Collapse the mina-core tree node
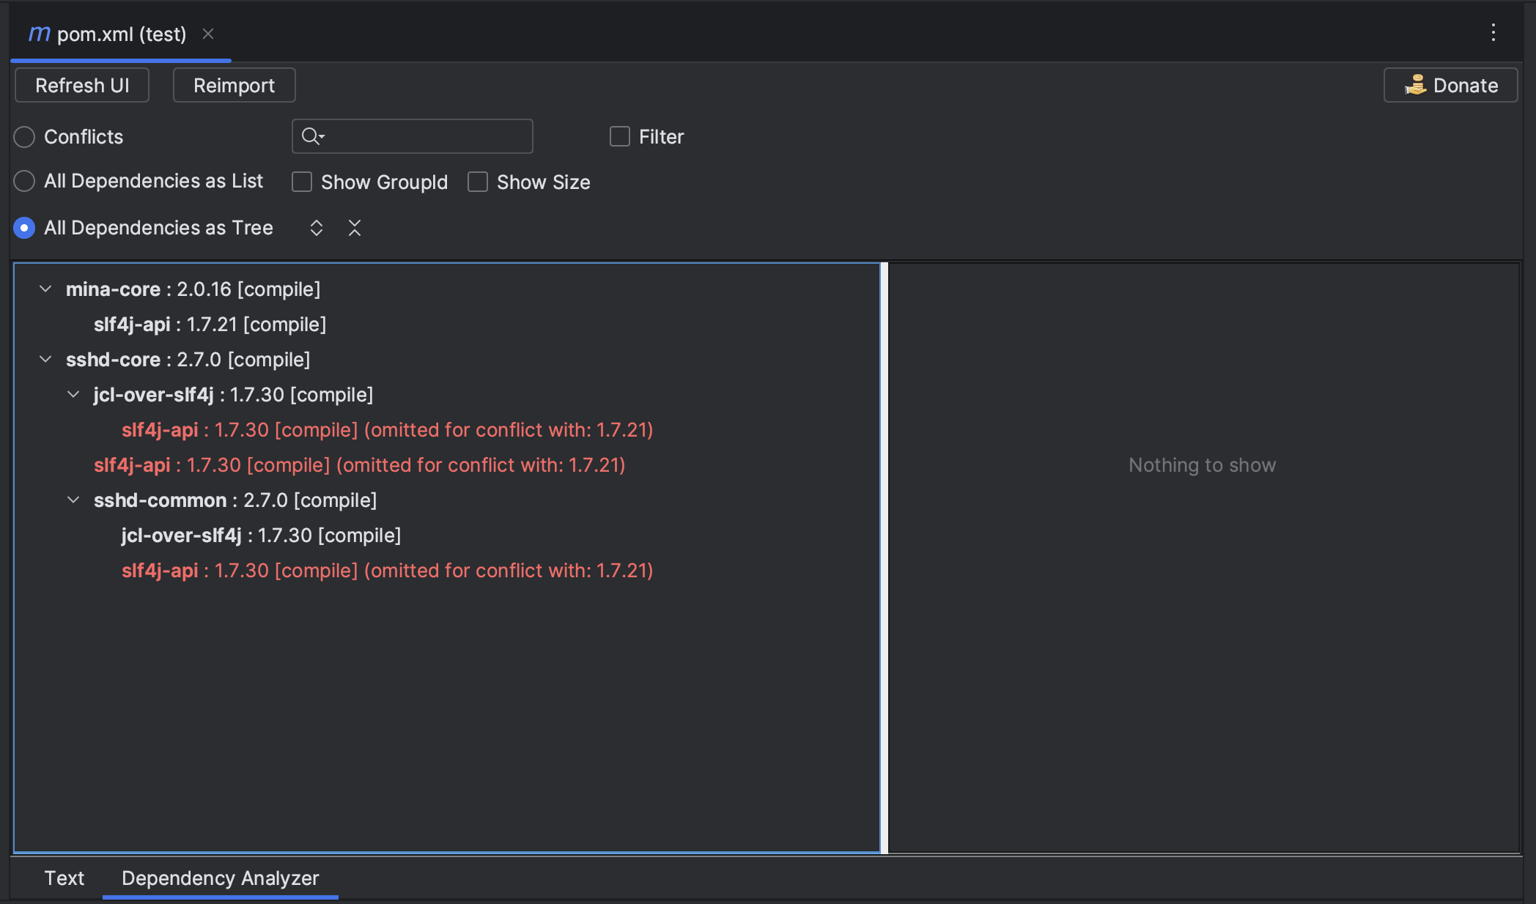This screenshot has width=1536, height=904. click(45, 289)
